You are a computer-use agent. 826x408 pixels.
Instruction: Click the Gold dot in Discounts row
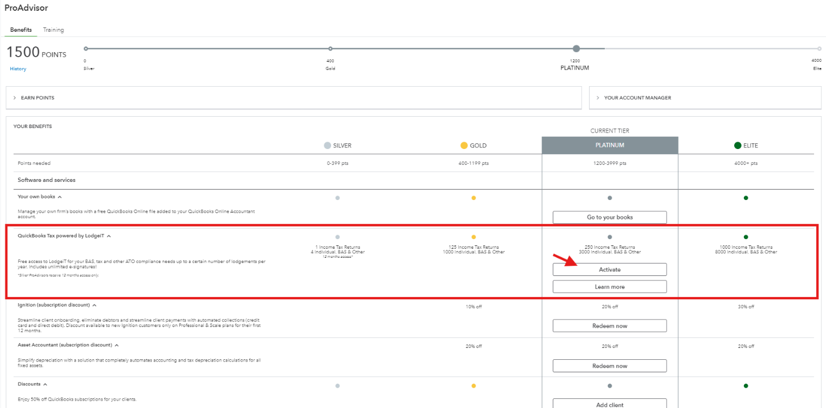[x=473, y=386]
